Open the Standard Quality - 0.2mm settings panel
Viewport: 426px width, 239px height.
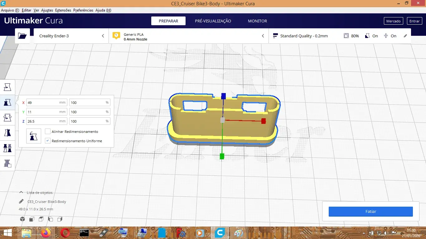coord(340,36)
